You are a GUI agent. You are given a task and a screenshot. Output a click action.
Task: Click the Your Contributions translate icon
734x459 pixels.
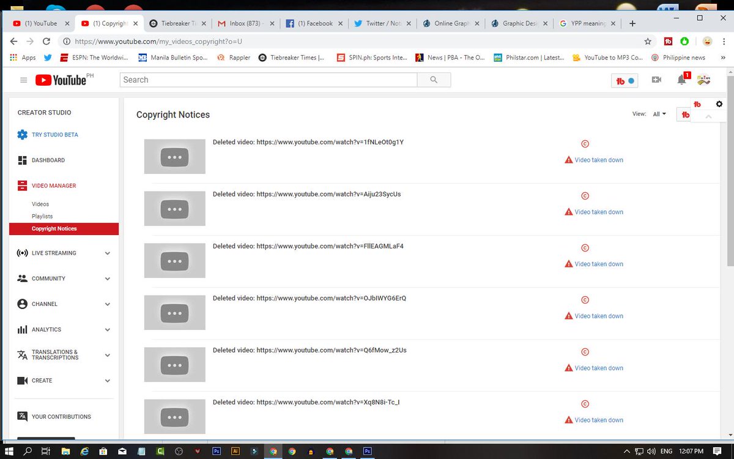[23, 416]
